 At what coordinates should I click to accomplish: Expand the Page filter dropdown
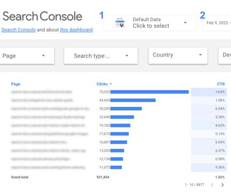point(27,56)
